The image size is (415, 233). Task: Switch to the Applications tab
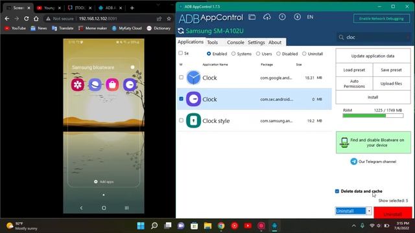191,42
